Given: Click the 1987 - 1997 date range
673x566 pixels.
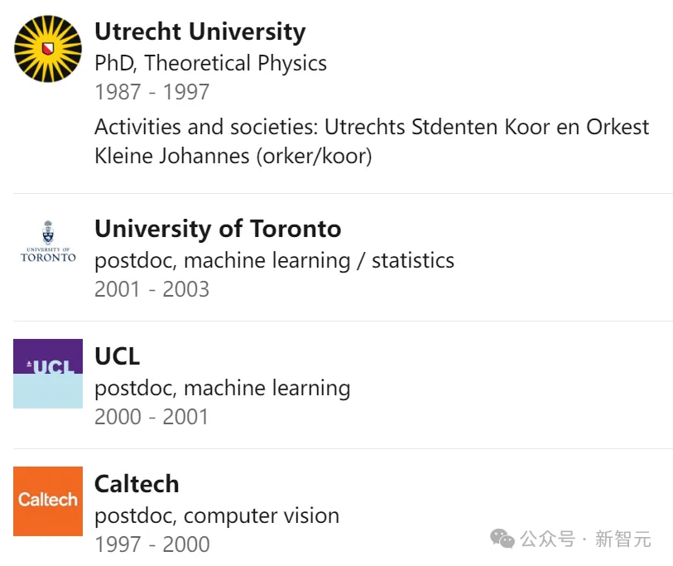Looking at the screenshot, I should click(152, 91).
